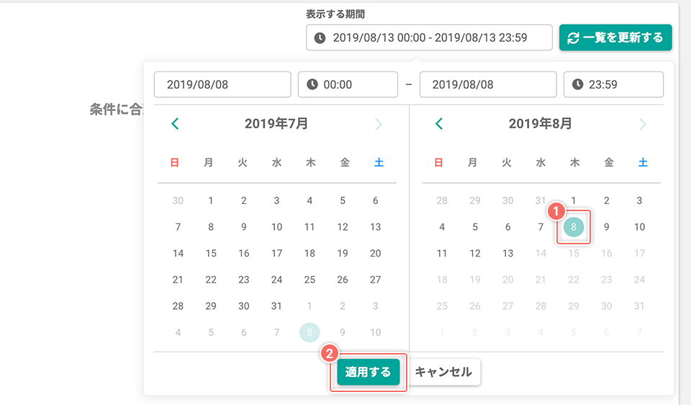This screenshot has width=691, height=405.
Task: Go to previous month from 2019年8月
Action: (x=439, y=123)
